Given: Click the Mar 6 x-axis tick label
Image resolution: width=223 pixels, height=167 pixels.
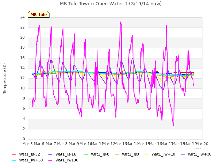Looking at the screenshot, I should click(x=39, y=144).
